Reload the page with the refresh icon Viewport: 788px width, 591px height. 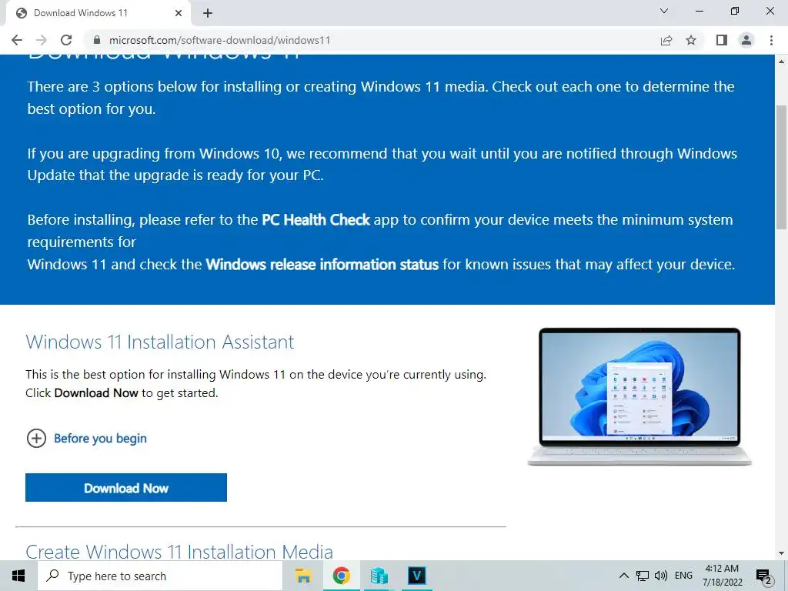tap(66, 40)
